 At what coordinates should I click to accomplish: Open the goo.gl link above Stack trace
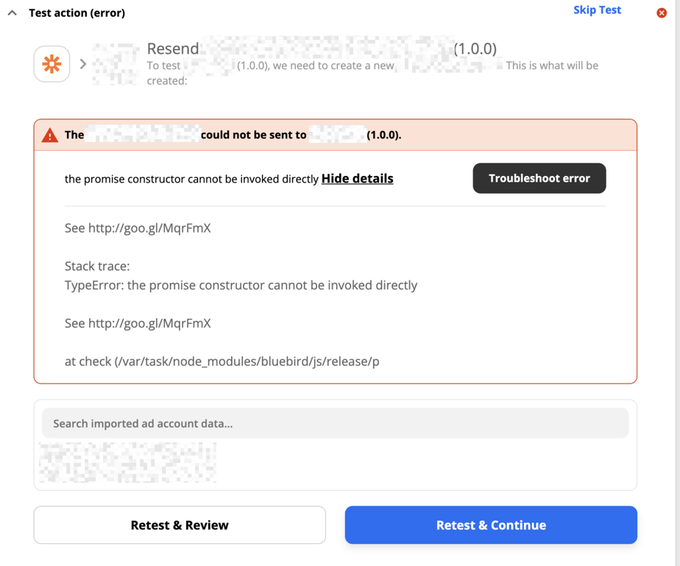[x=149, y=228]
